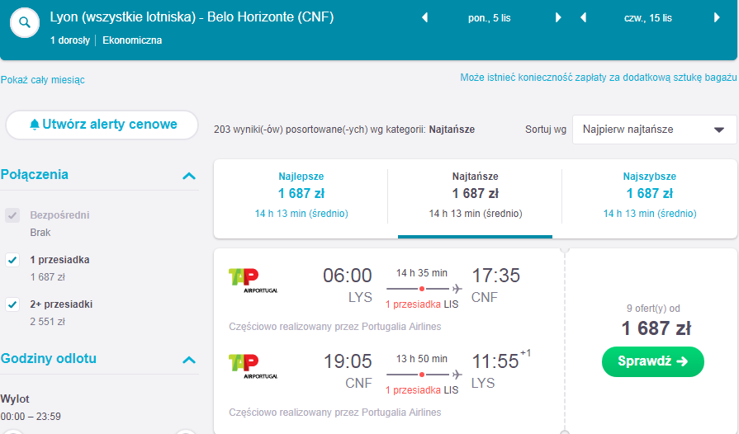
Task: Click 1 przesiadka LIS on return flight
Action: click(422, 390)
